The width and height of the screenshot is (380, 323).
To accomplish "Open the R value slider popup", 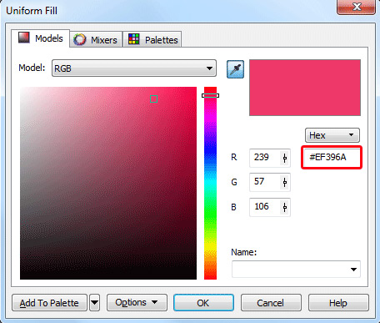I will 285,158.
